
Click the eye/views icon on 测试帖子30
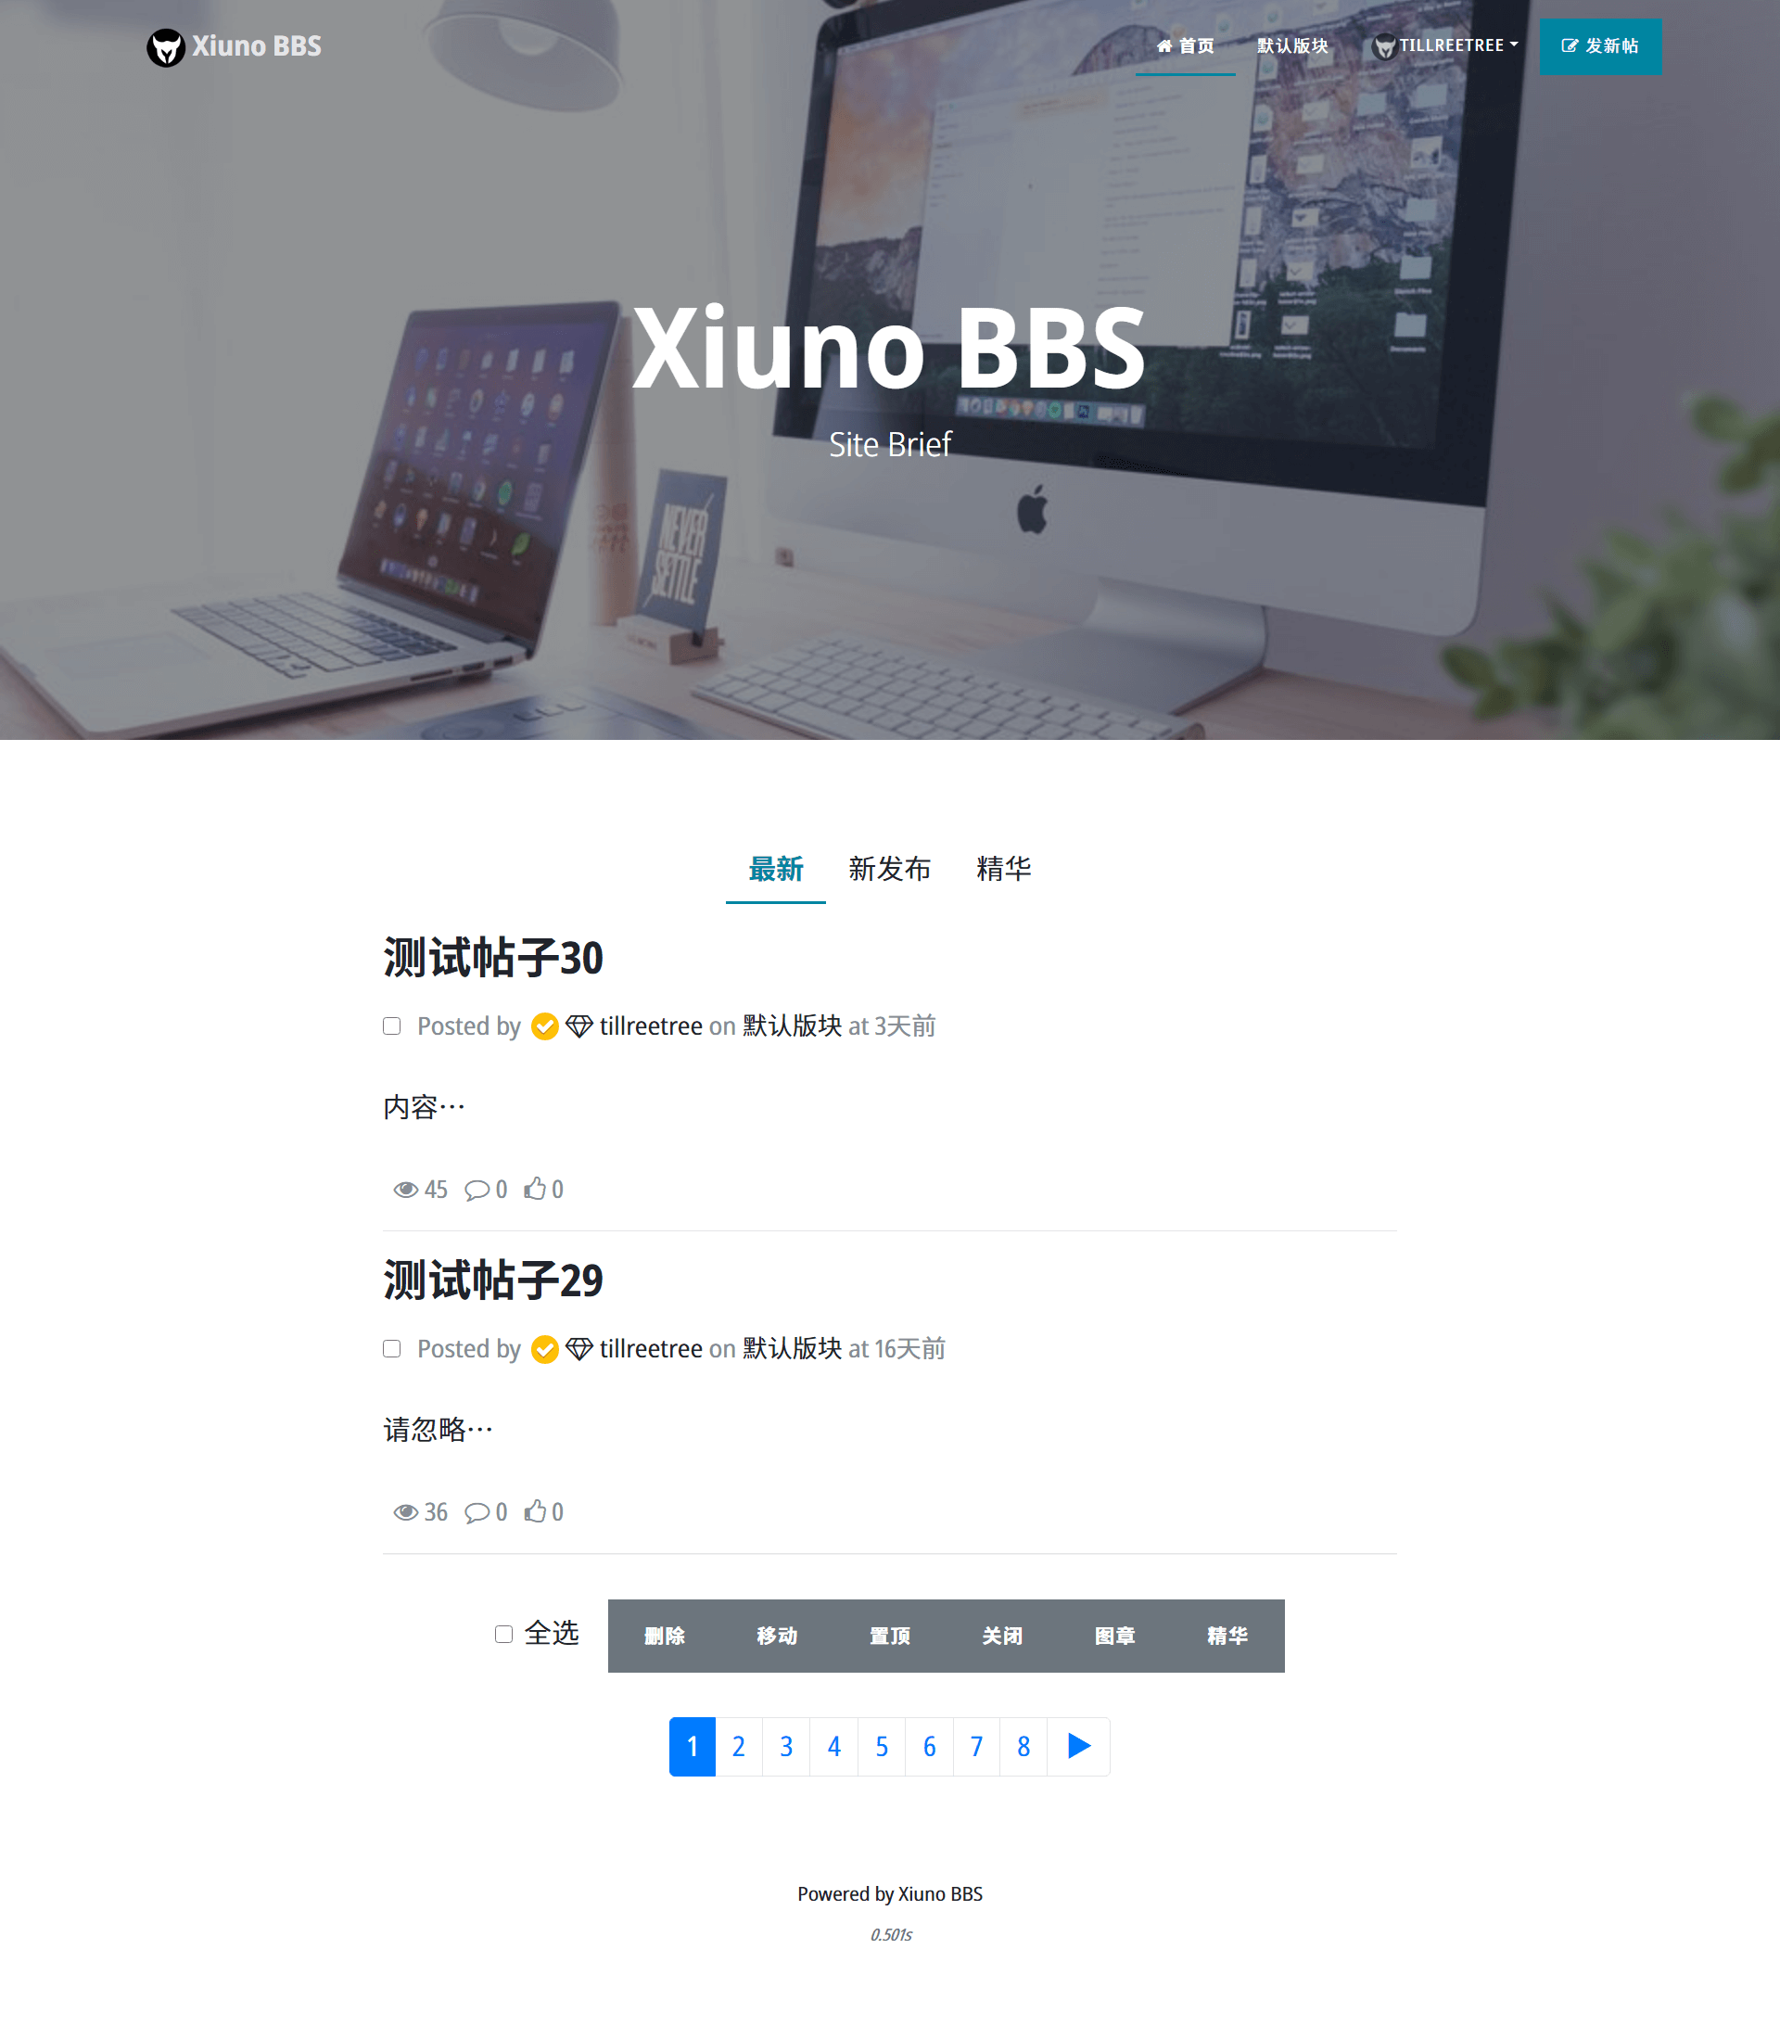click(x=405, y=1187)
